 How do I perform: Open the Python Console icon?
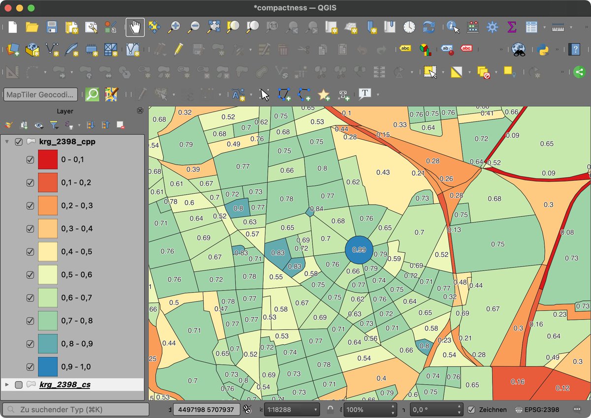(543, 49)
